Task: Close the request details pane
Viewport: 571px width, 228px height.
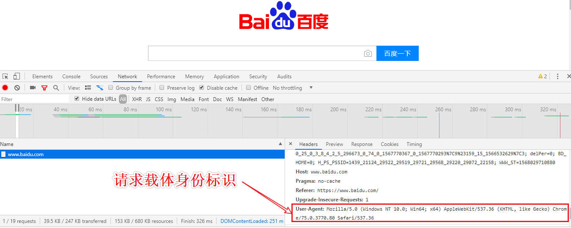Action: [x=290, y=144]
